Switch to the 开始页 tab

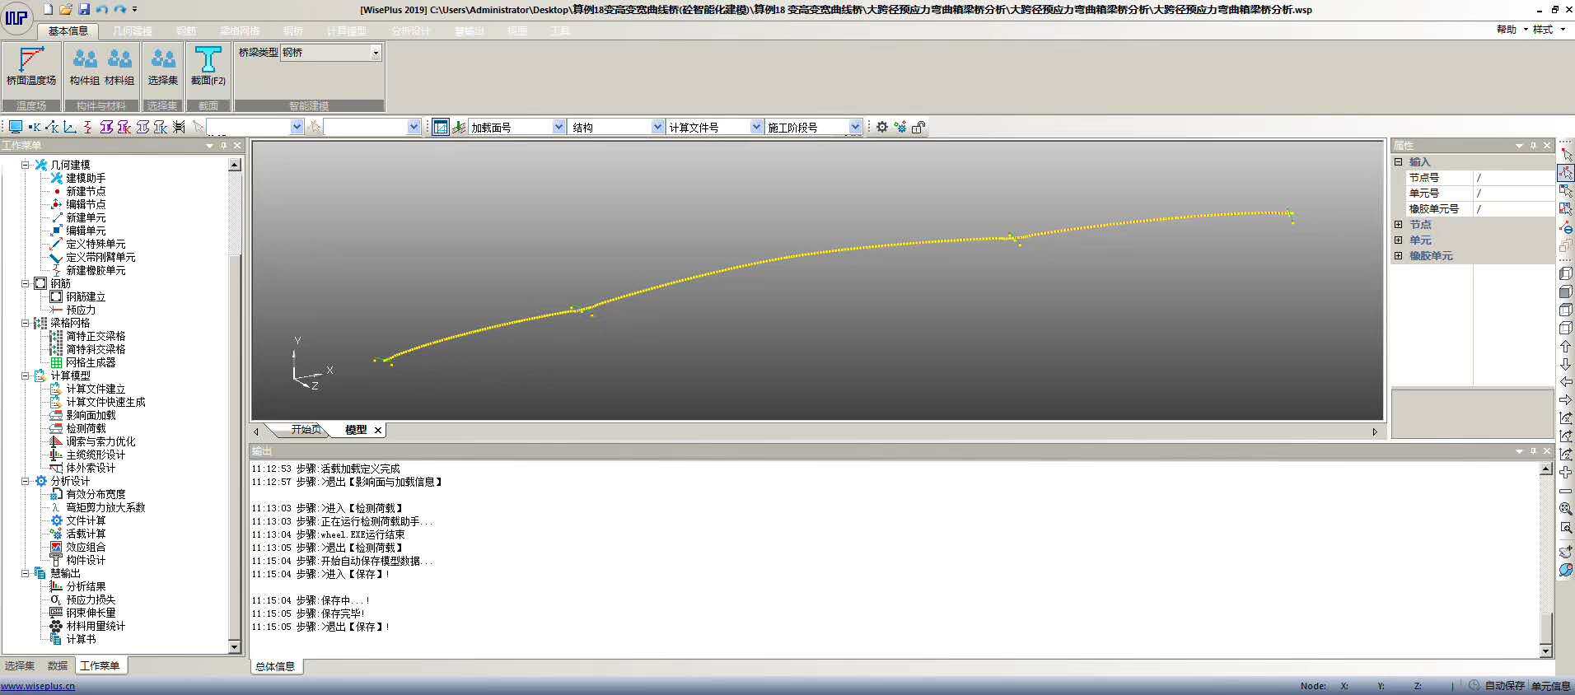[306, 430]
